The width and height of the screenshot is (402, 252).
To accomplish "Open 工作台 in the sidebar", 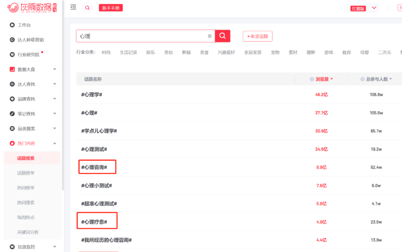I will pos(24,25).
